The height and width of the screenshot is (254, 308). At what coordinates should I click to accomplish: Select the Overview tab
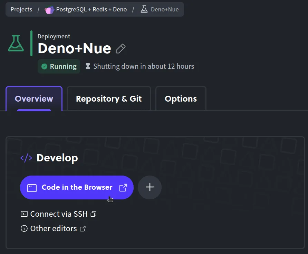33,98
